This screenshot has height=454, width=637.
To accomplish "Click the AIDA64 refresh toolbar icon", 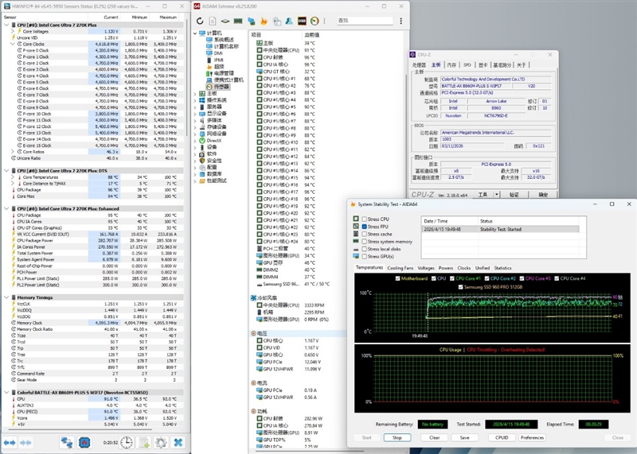I will pos(200,21).
